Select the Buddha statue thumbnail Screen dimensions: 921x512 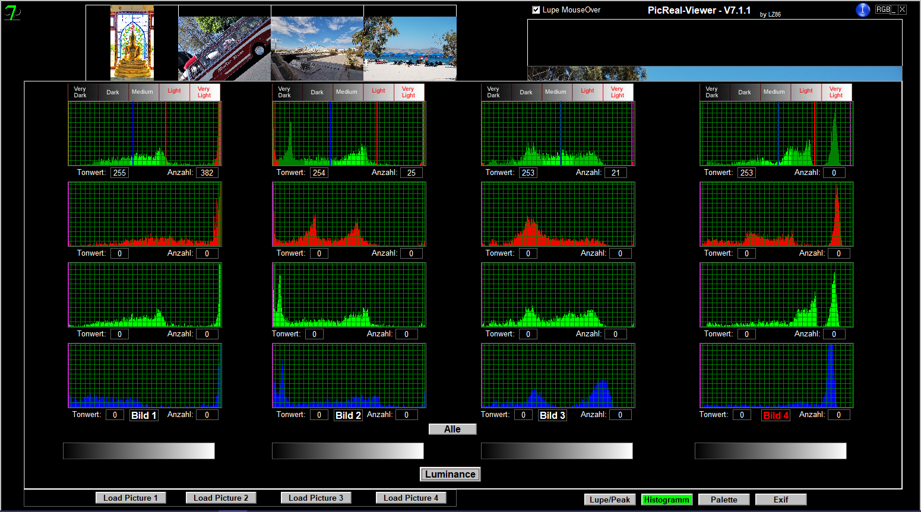coord(132,43)
